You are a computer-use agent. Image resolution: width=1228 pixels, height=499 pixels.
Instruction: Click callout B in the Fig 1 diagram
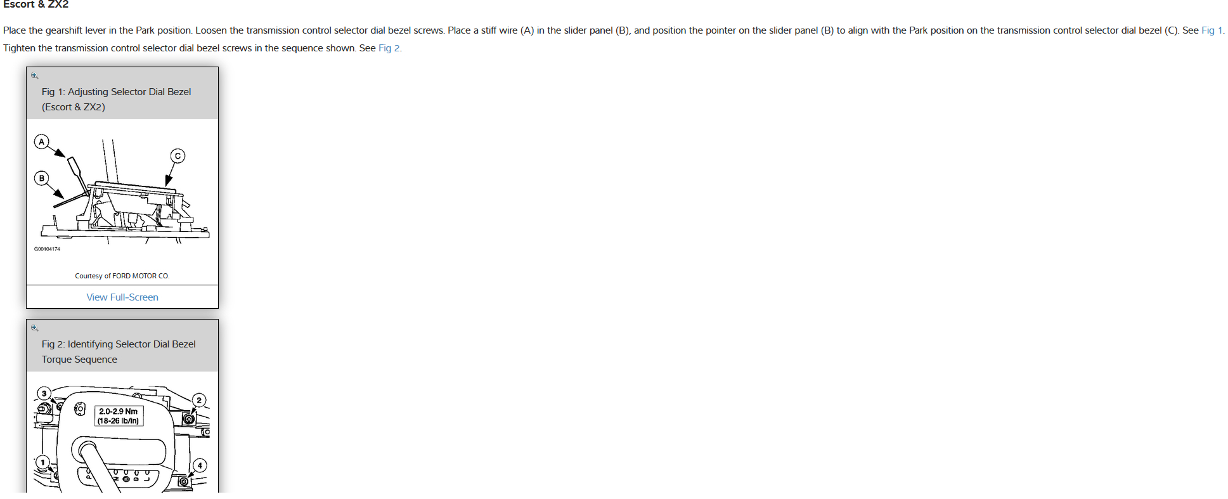click(x=42, y=178)
